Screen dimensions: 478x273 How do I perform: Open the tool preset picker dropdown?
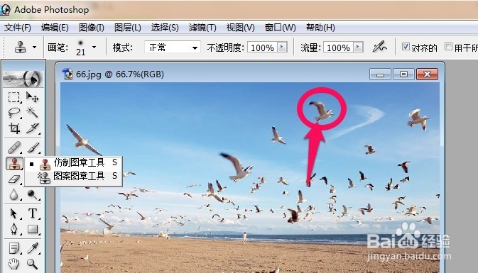click(x=34, y=48)
